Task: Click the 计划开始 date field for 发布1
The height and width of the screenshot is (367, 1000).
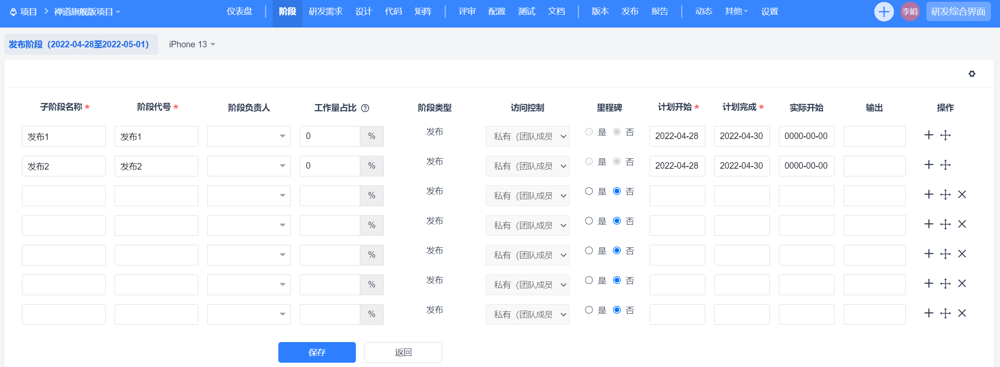Action: coord(677,136)
